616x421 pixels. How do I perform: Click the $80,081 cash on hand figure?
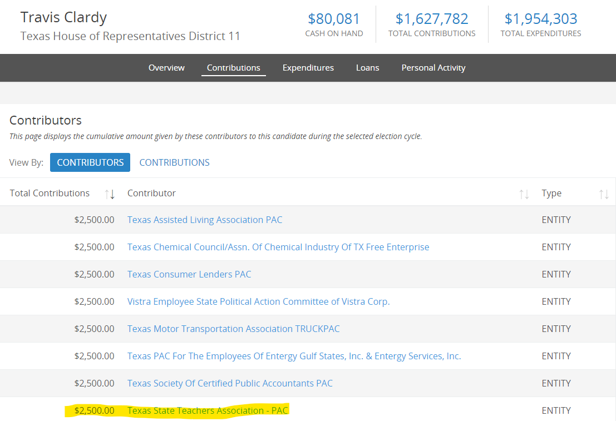(334, 19)
